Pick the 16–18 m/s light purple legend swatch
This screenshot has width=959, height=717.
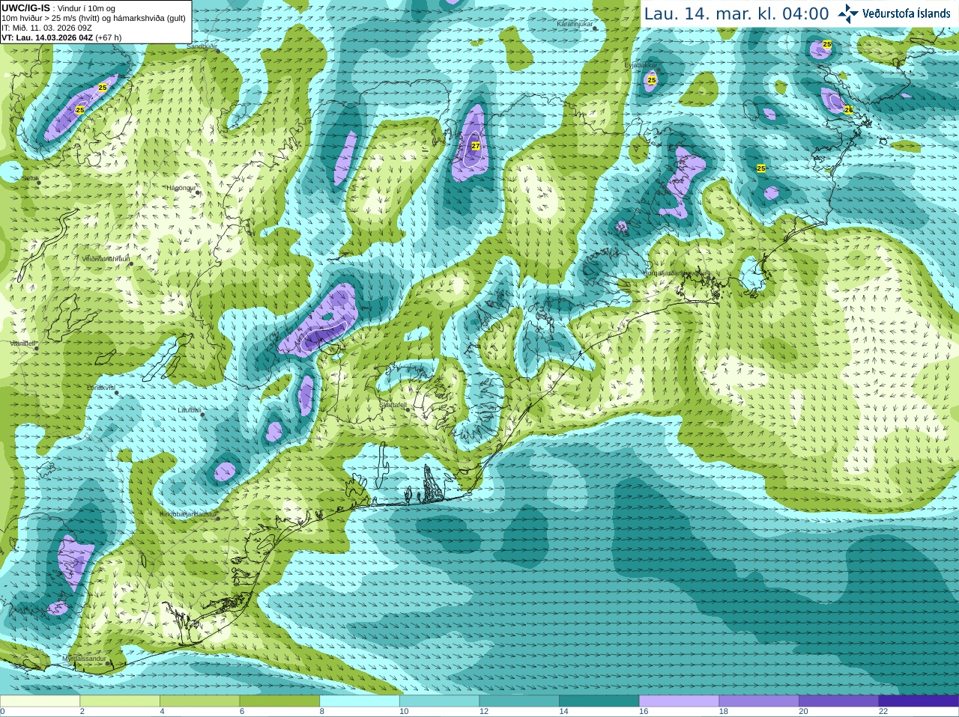[x=679, y=701]
